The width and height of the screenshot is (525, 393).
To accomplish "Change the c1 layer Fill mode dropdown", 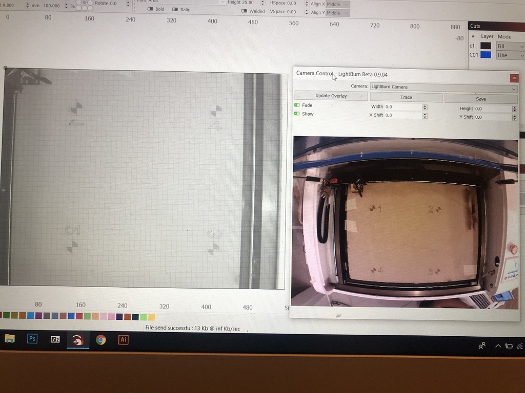I will coord(510,46).
